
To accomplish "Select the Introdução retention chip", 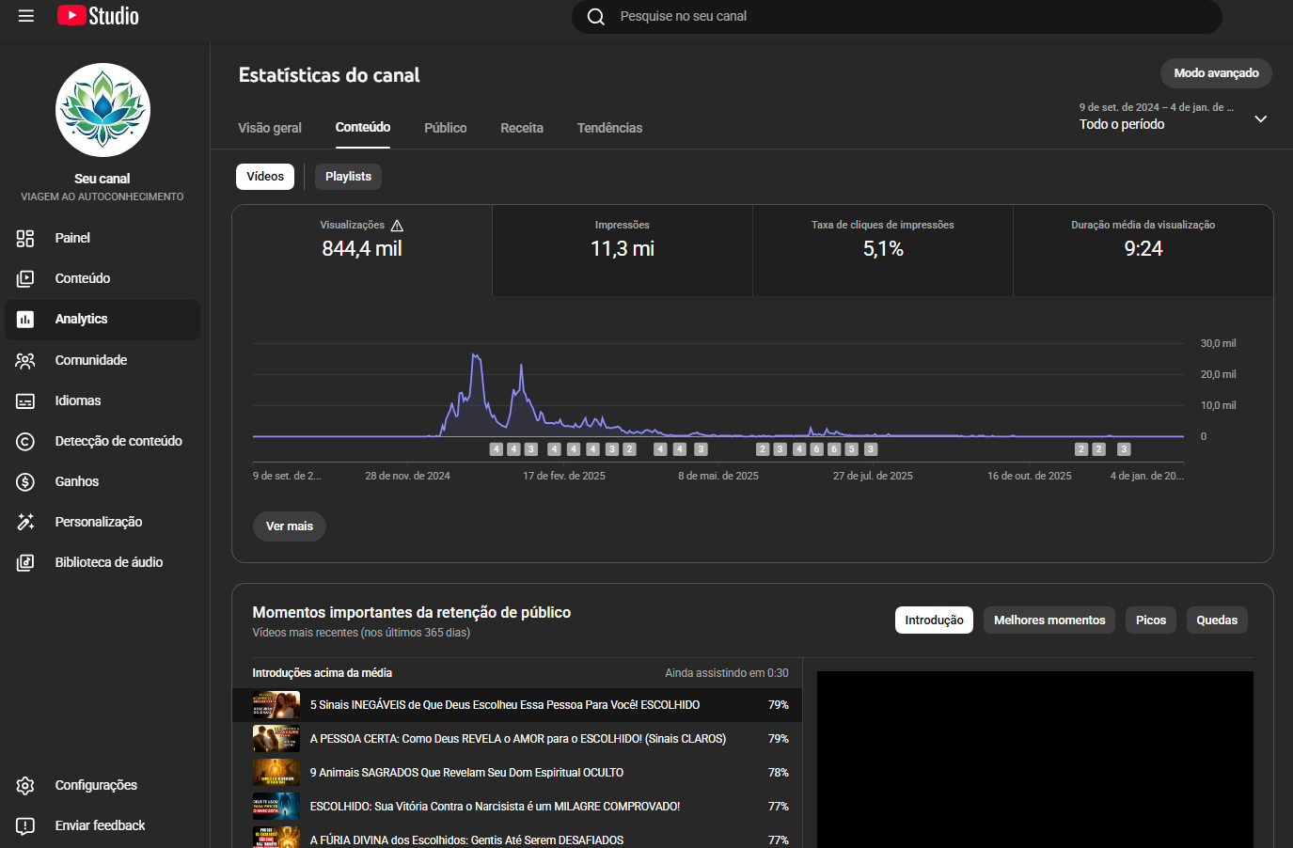I will coord(934,620).
